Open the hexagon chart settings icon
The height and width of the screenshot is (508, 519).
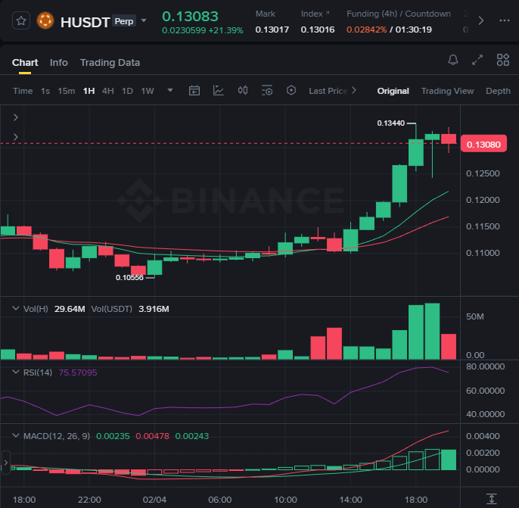click(x=291, y=90)
